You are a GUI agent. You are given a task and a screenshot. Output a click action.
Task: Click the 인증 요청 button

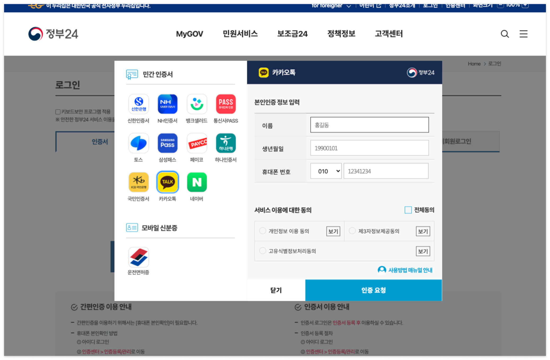click(373, 290)
